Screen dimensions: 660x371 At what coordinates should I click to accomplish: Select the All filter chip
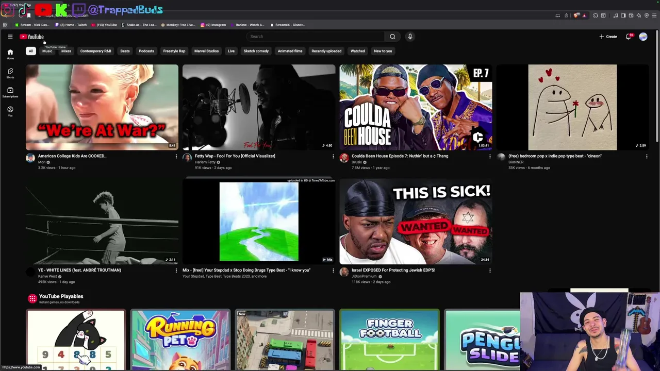pyautogui.click(x=31, y=51)
